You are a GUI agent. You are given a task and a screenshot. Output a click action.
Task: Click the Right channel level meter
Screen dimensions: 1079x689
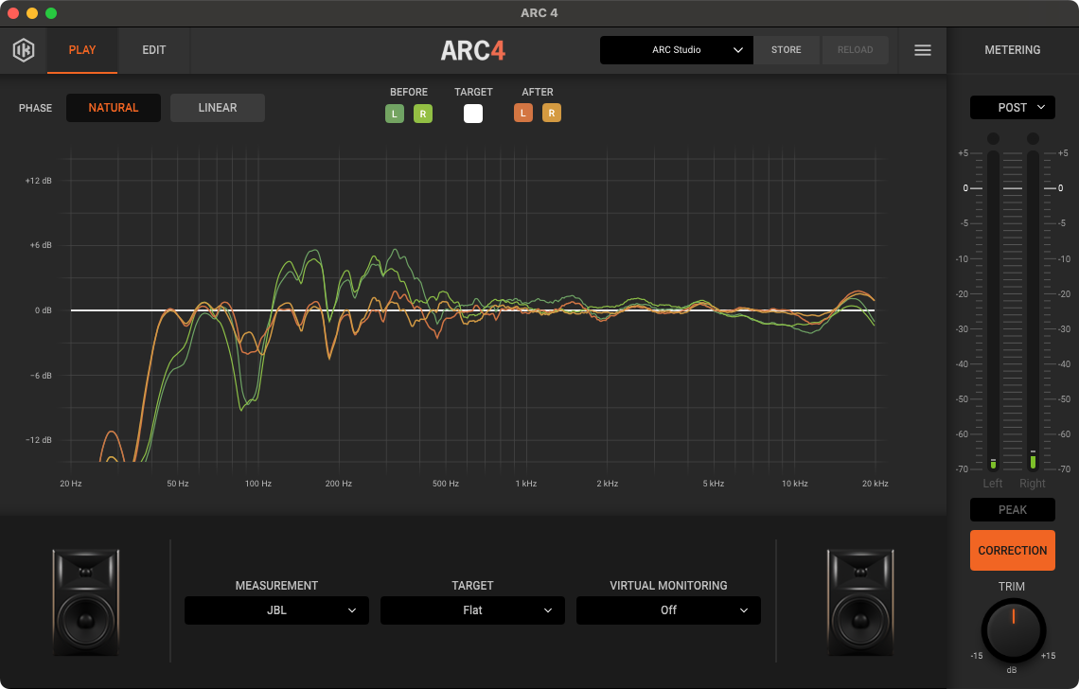pyautogui.click(x=1033, y=310)
